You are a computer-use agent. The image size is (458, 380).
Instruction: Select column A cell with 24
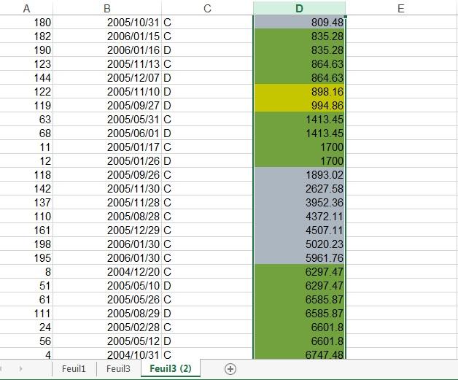[x=26, y=327]
